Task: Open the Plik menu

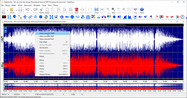Action: pyautogui.click(x=2, y=5)
